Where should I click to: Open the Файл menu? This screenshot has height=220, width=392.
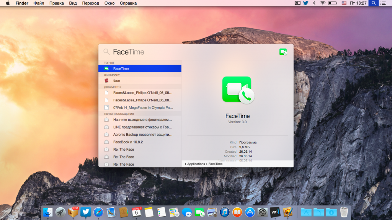[39, 3]
